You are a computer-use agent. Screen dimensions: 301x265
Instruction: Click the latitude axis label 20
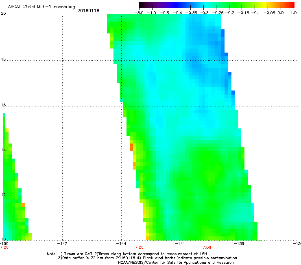click(x=3, y=13)
